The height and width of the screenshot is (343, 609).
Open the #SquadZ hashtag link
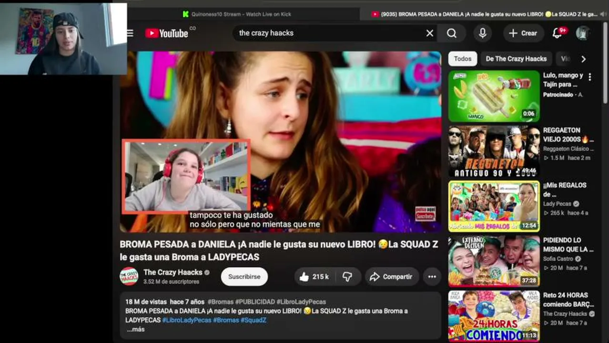pos(254,320)
